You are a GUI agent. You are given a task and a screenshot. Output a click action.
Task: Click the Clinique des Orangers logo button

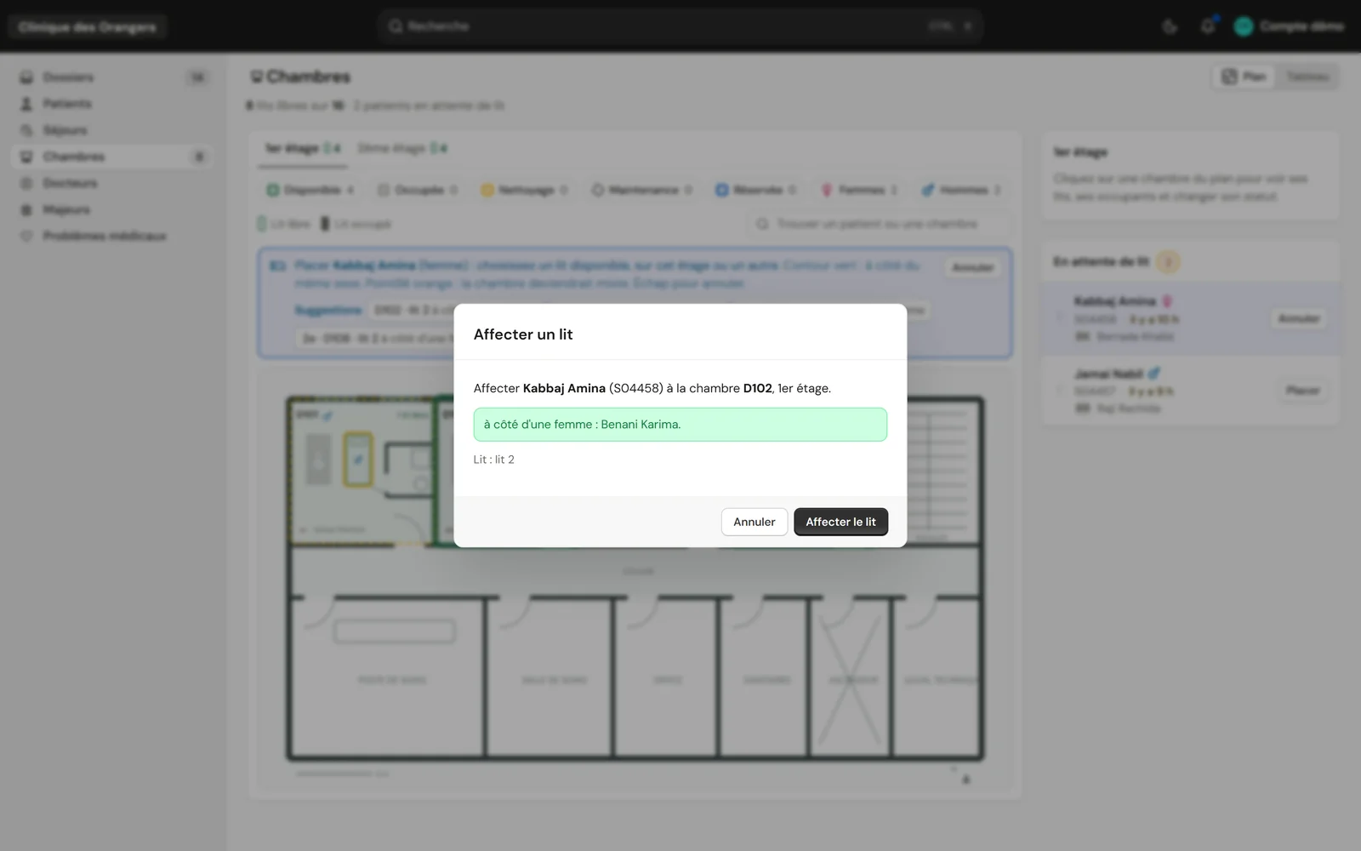(x=87, y=26)
